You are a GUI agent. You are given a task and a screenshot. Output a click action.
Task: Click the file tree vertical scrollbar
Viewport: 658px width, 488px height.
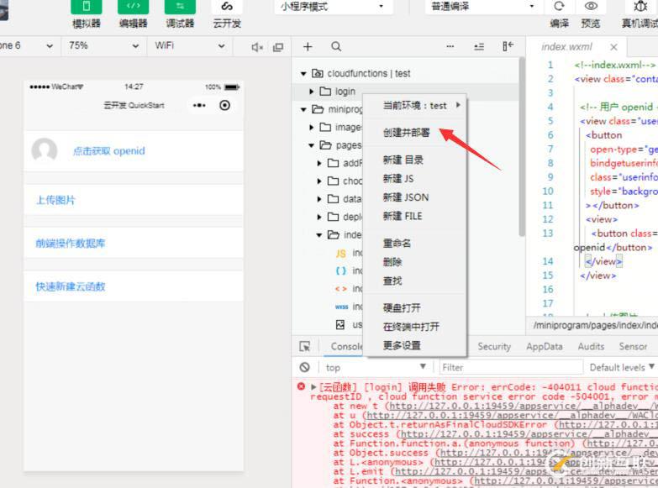click(522, 147)
